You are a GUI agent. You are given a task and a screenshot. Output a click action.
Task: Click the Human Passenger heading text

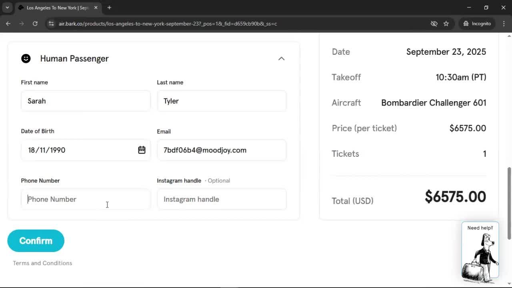tap(74, 58)
